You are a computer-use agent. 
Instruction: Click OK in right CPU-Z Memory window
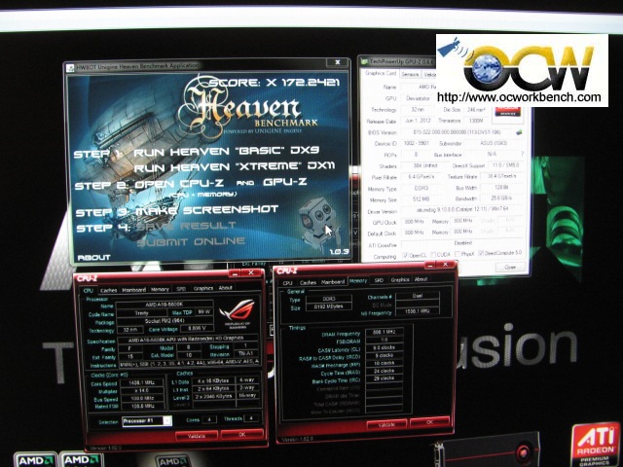429,422
